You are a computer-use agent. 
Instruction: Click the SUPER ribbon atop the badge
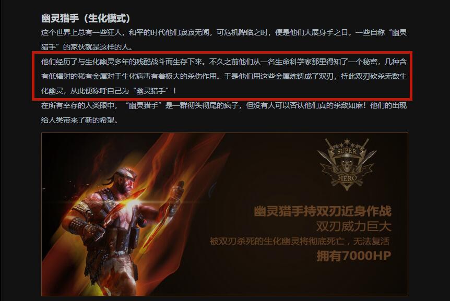pyautogui.click(x=347, y=151)
